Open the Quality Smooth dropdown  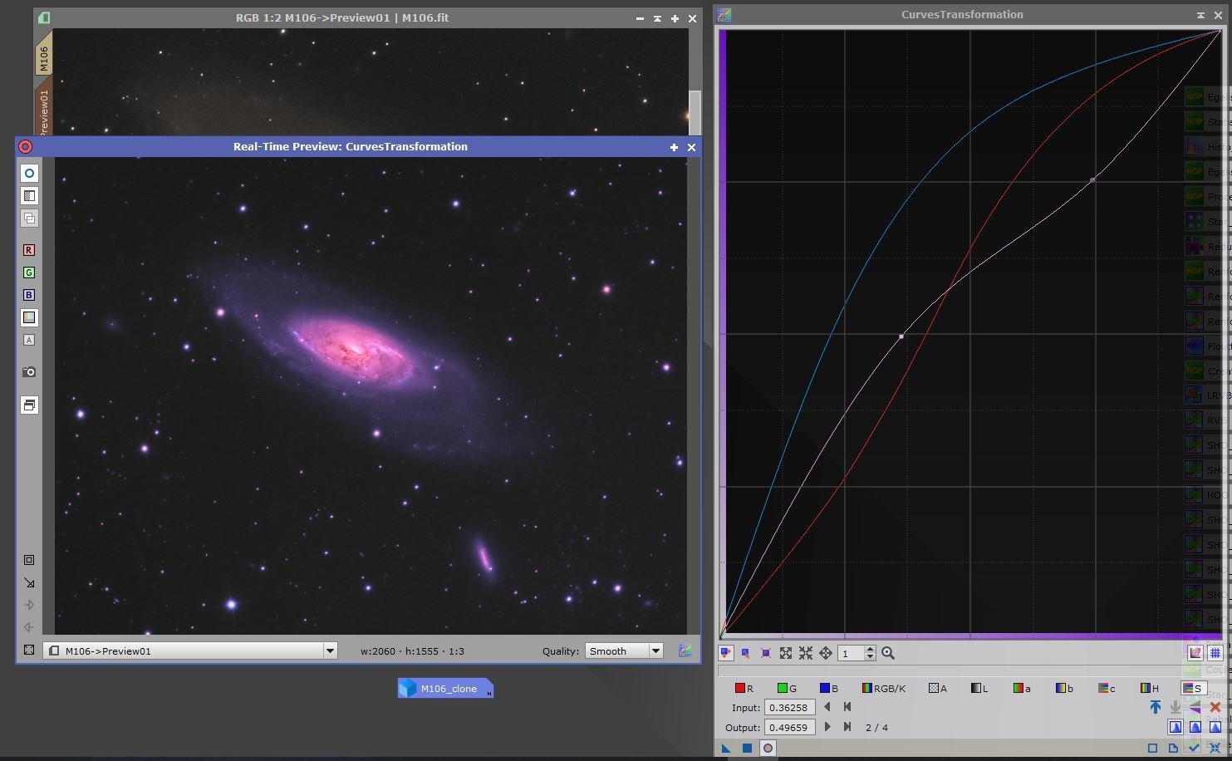pos(655,651)
